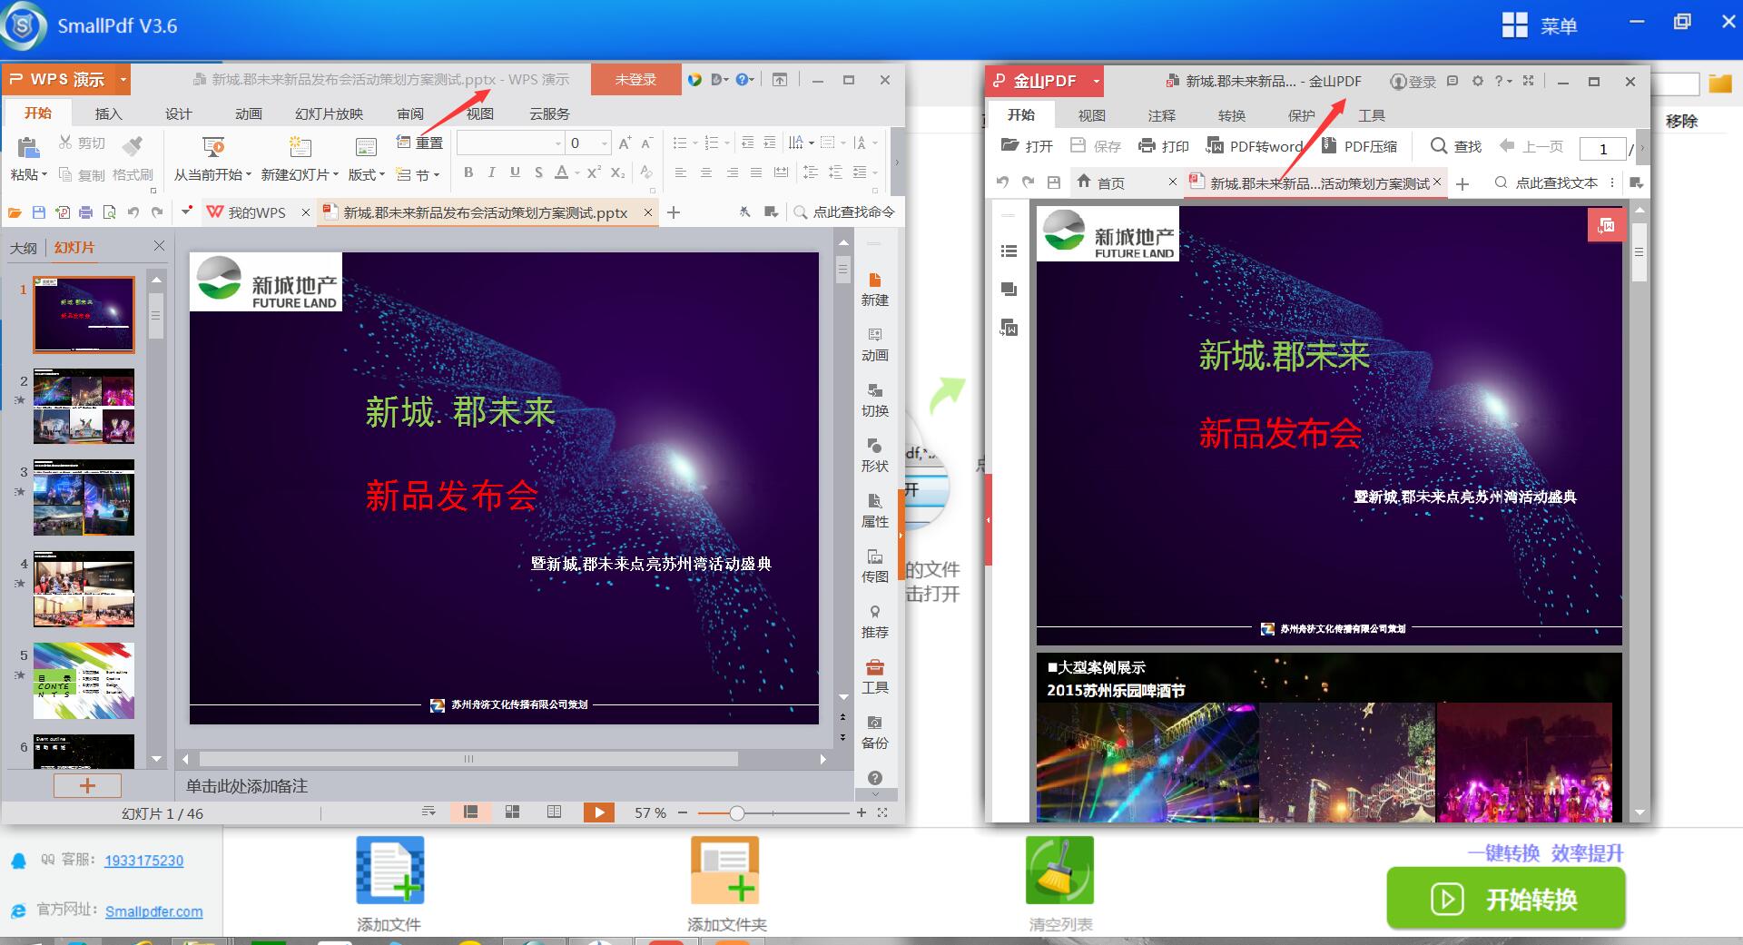Click the undo icon in WPS quick toolbar
This screenshot has height=945, width=1743.
(133, 212)
